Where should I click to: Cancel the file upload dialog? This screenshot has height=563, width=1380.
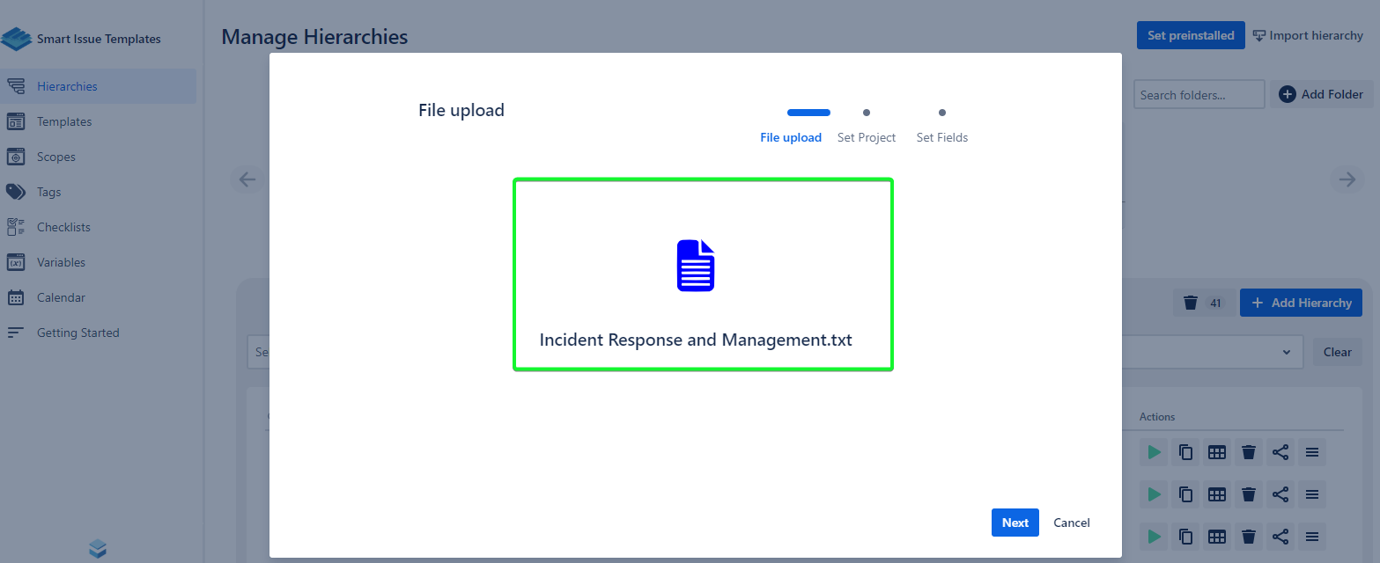pyautogui.click(x=1071, y=523)
